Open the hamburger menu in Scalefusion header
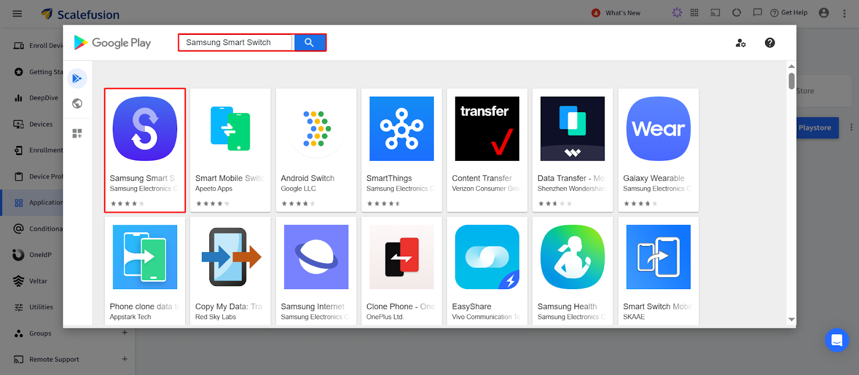 [x=17, y=13]
